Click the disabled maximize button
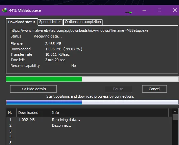 (159, 10)
